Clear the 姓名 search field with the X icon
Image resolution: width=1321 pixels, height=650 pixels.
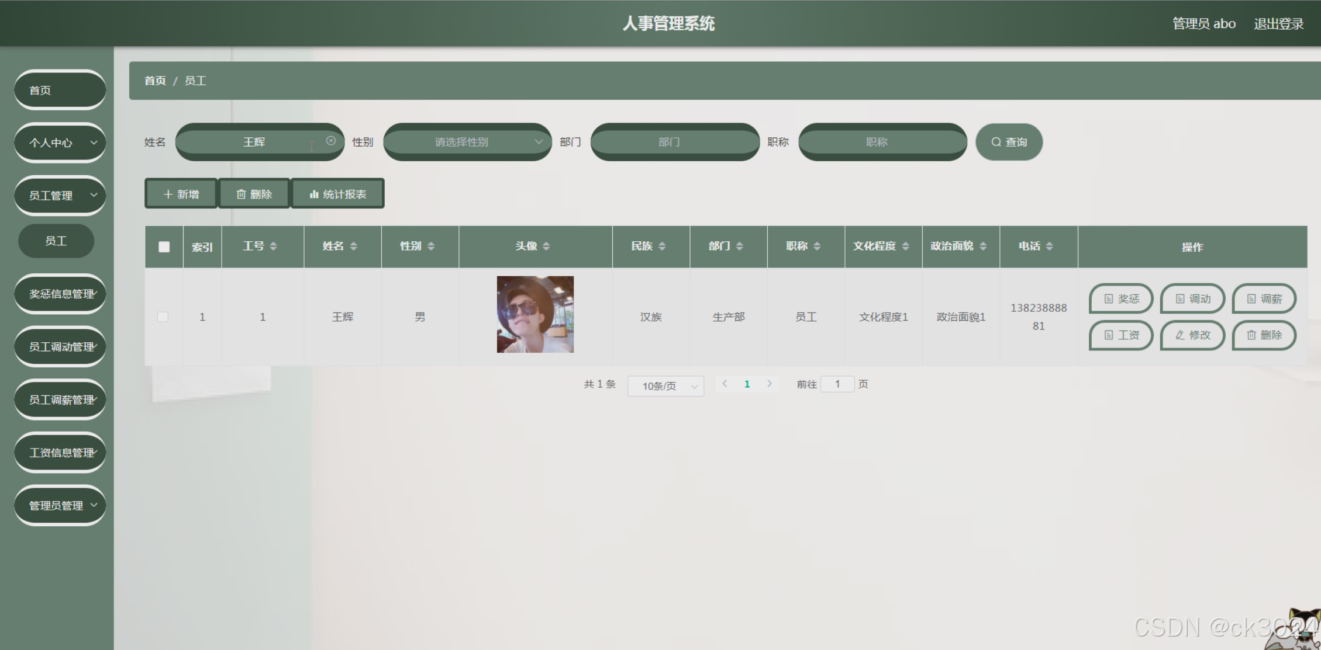331,141
